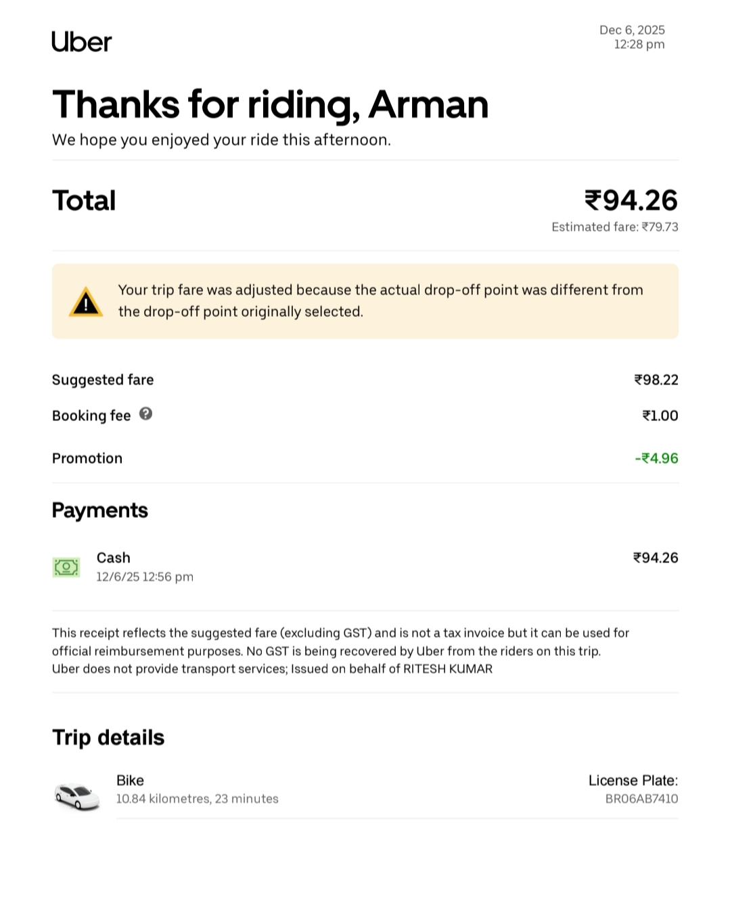
Task: Click the license plate number BR06AB7410
Action: click(x=641, y=799)
